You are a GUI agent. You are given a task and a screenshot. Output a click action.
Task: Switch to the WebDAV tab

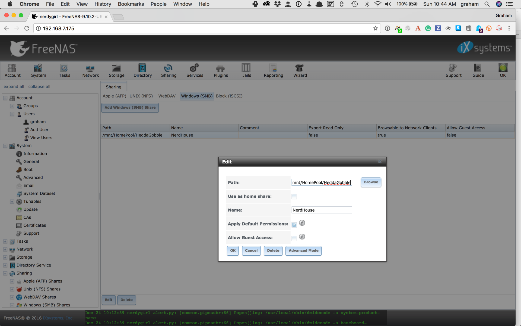click(x=167, y=96)
